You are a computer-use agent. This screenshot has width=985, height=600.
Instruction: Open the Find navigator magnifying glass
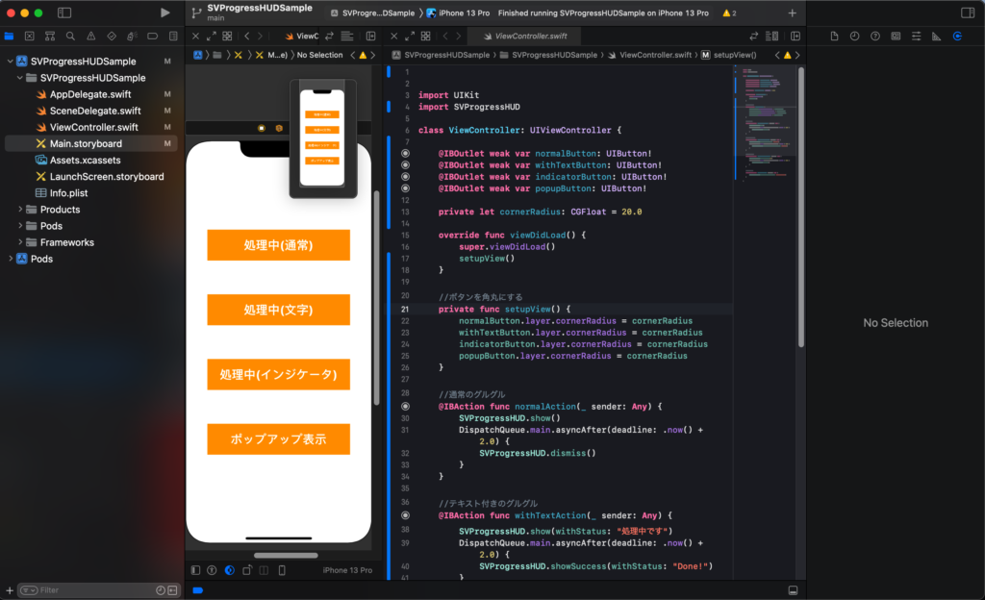pos(70,36)
